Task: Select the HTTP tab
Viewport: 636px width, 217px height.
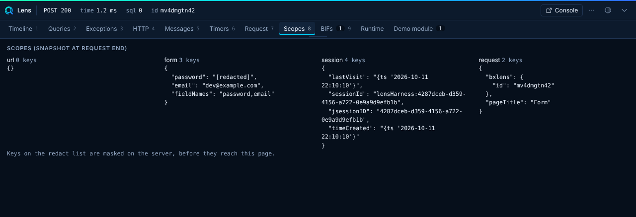Action: tap(144, 29)
